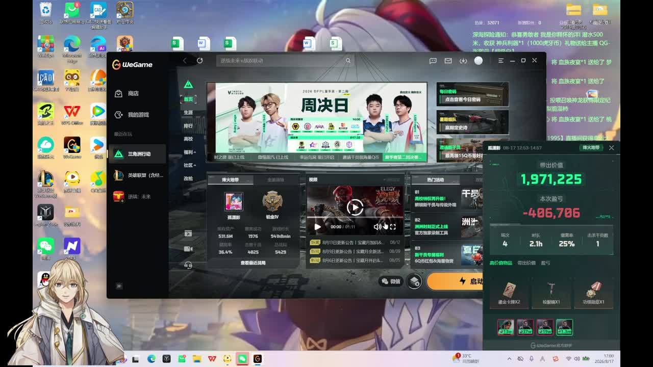Click the 功绩勋章X1 item card
The image size is (653, 367).
(594, 293)
